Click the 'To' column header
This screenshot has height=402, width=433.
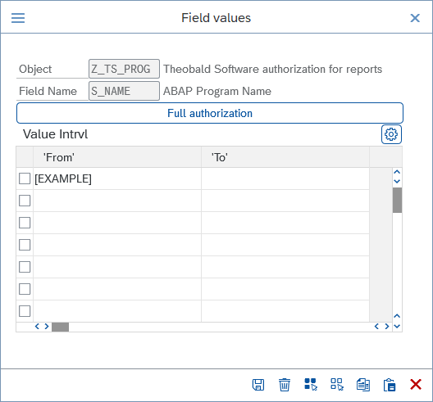click(285, 157)
